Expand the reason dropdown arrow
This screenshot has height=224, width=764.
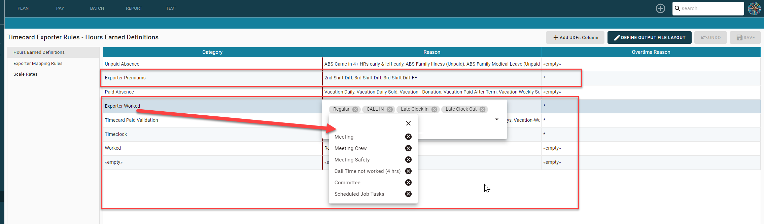coord(497,119)
